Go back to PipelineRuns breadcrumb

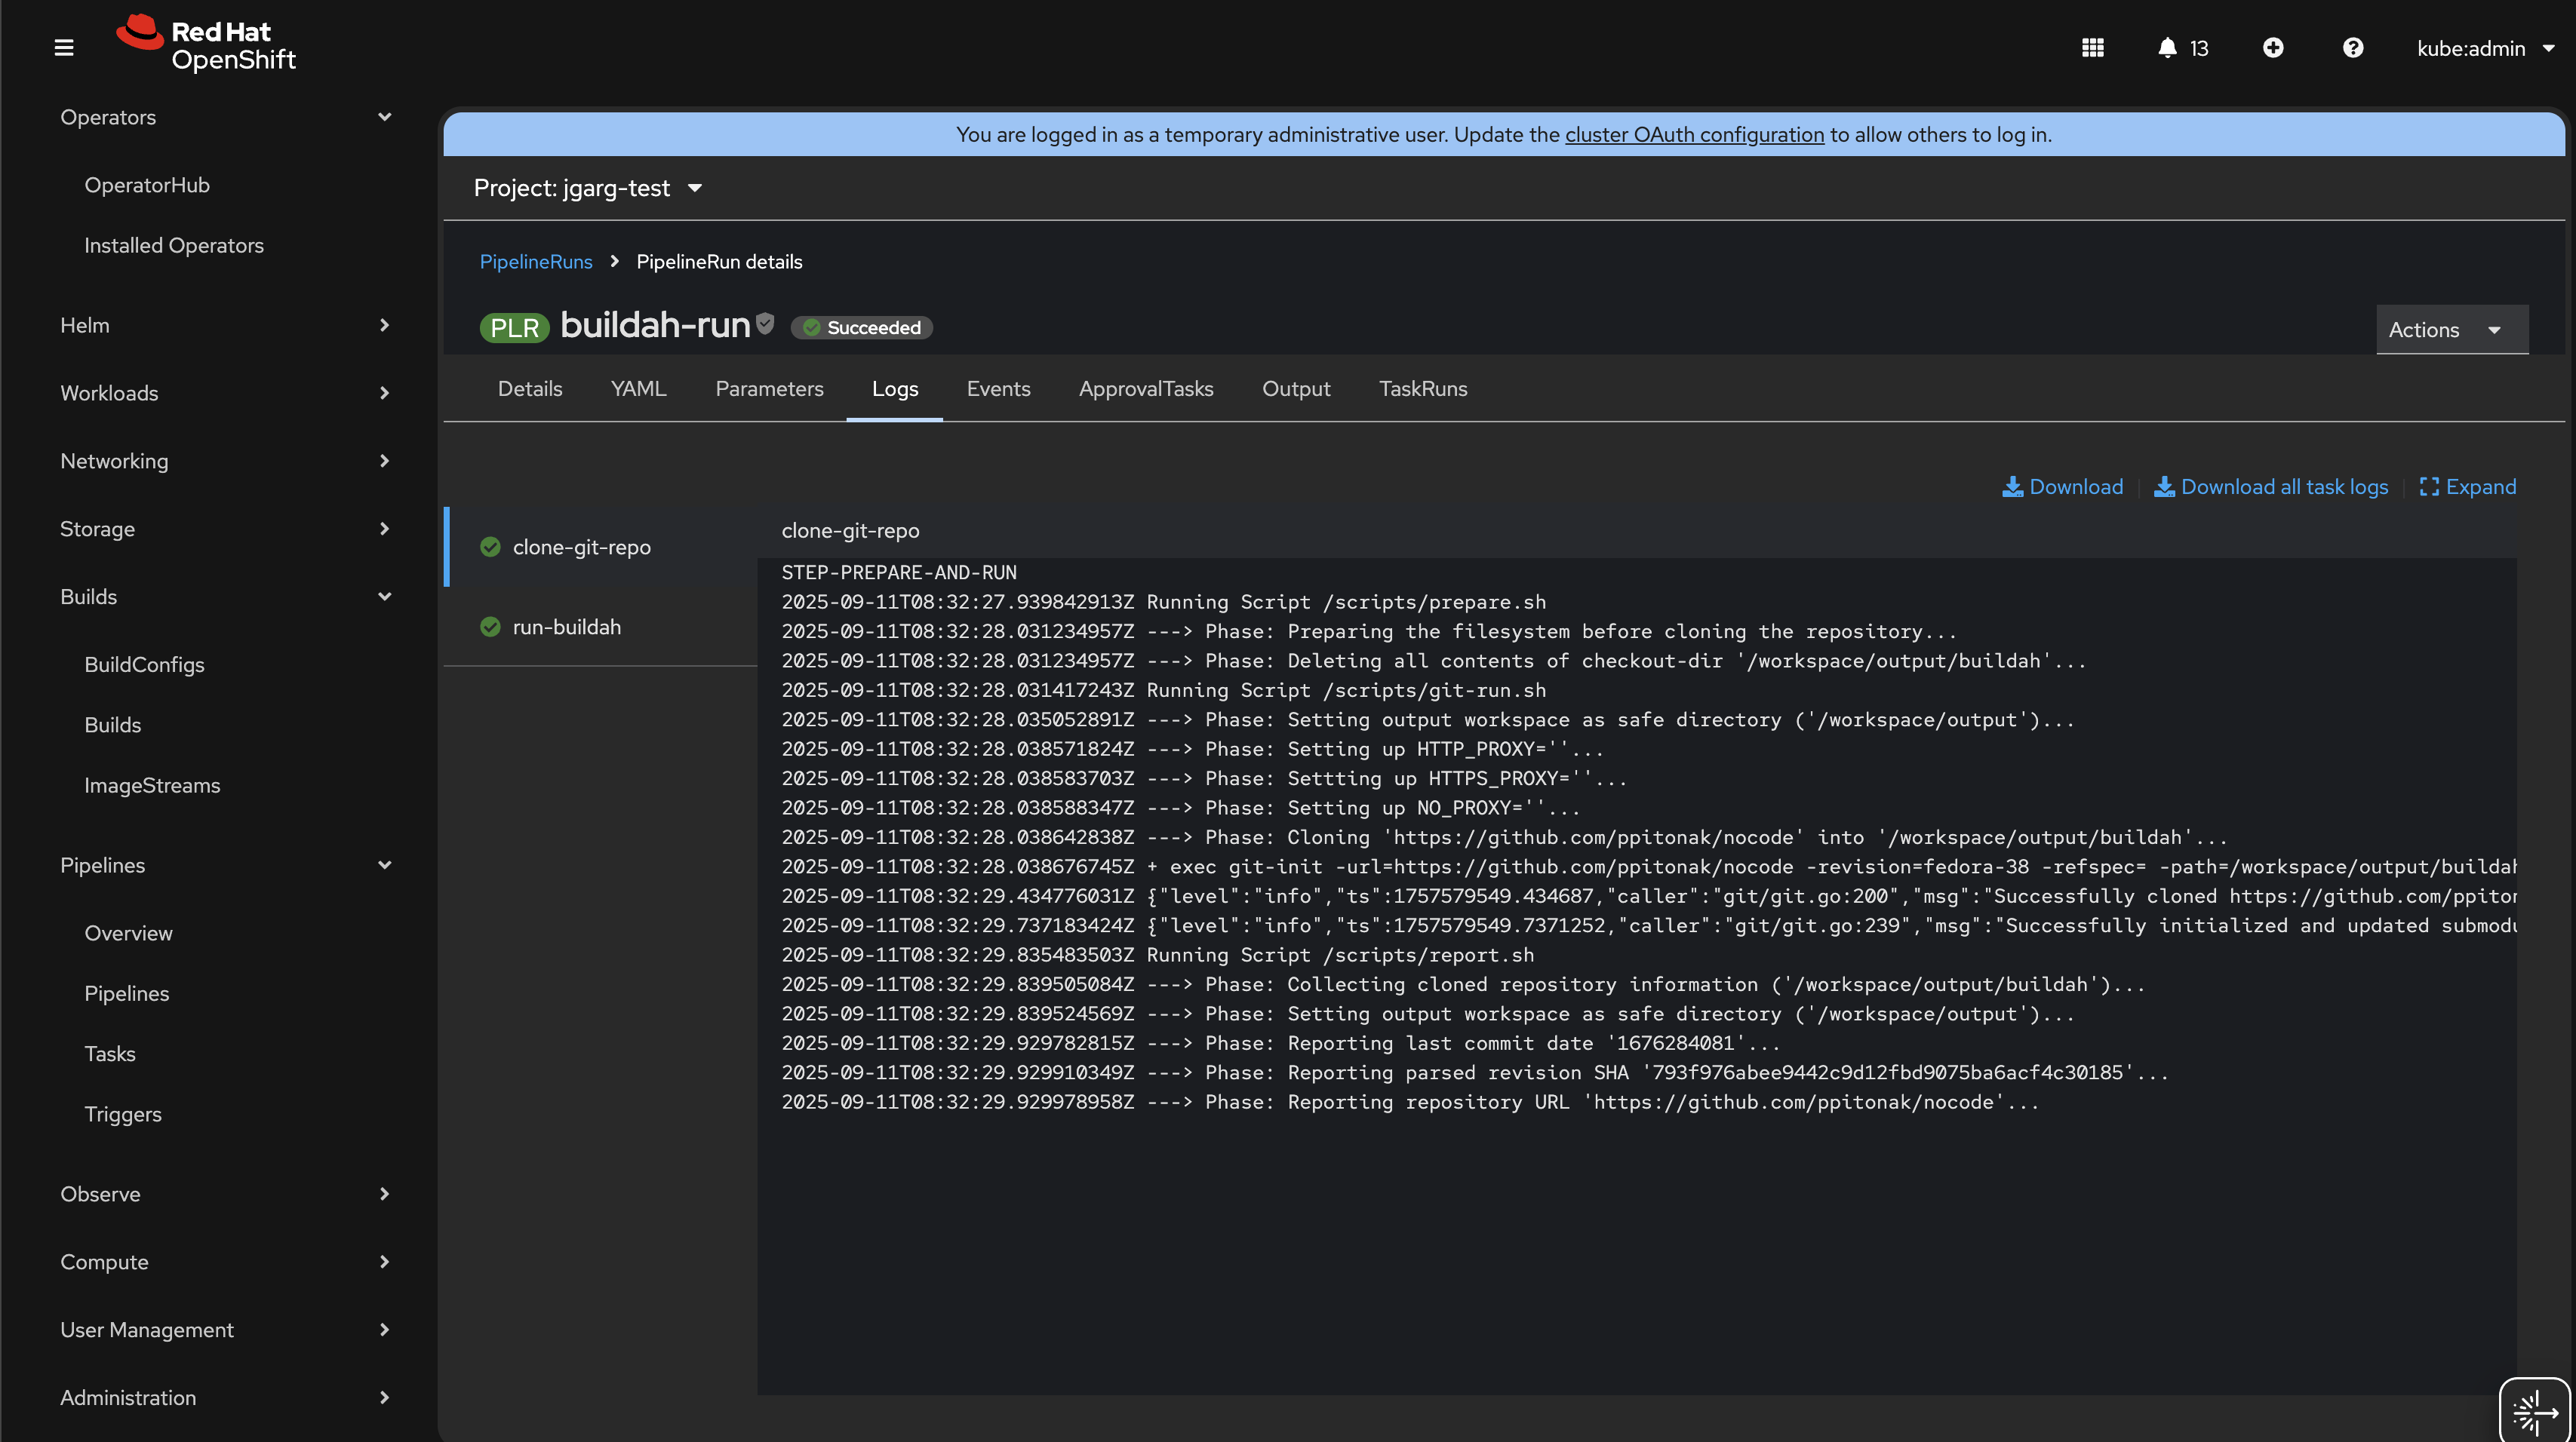[x=536, y=262]
